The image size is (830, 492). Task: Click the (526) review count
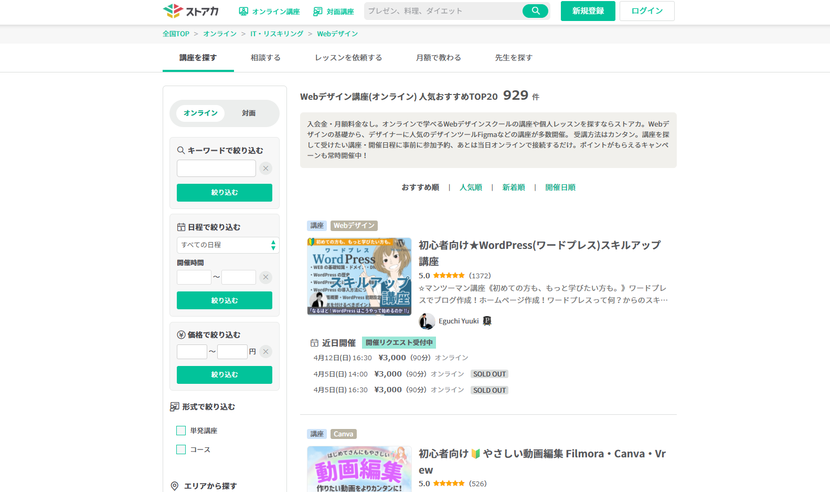click(478, 484)
